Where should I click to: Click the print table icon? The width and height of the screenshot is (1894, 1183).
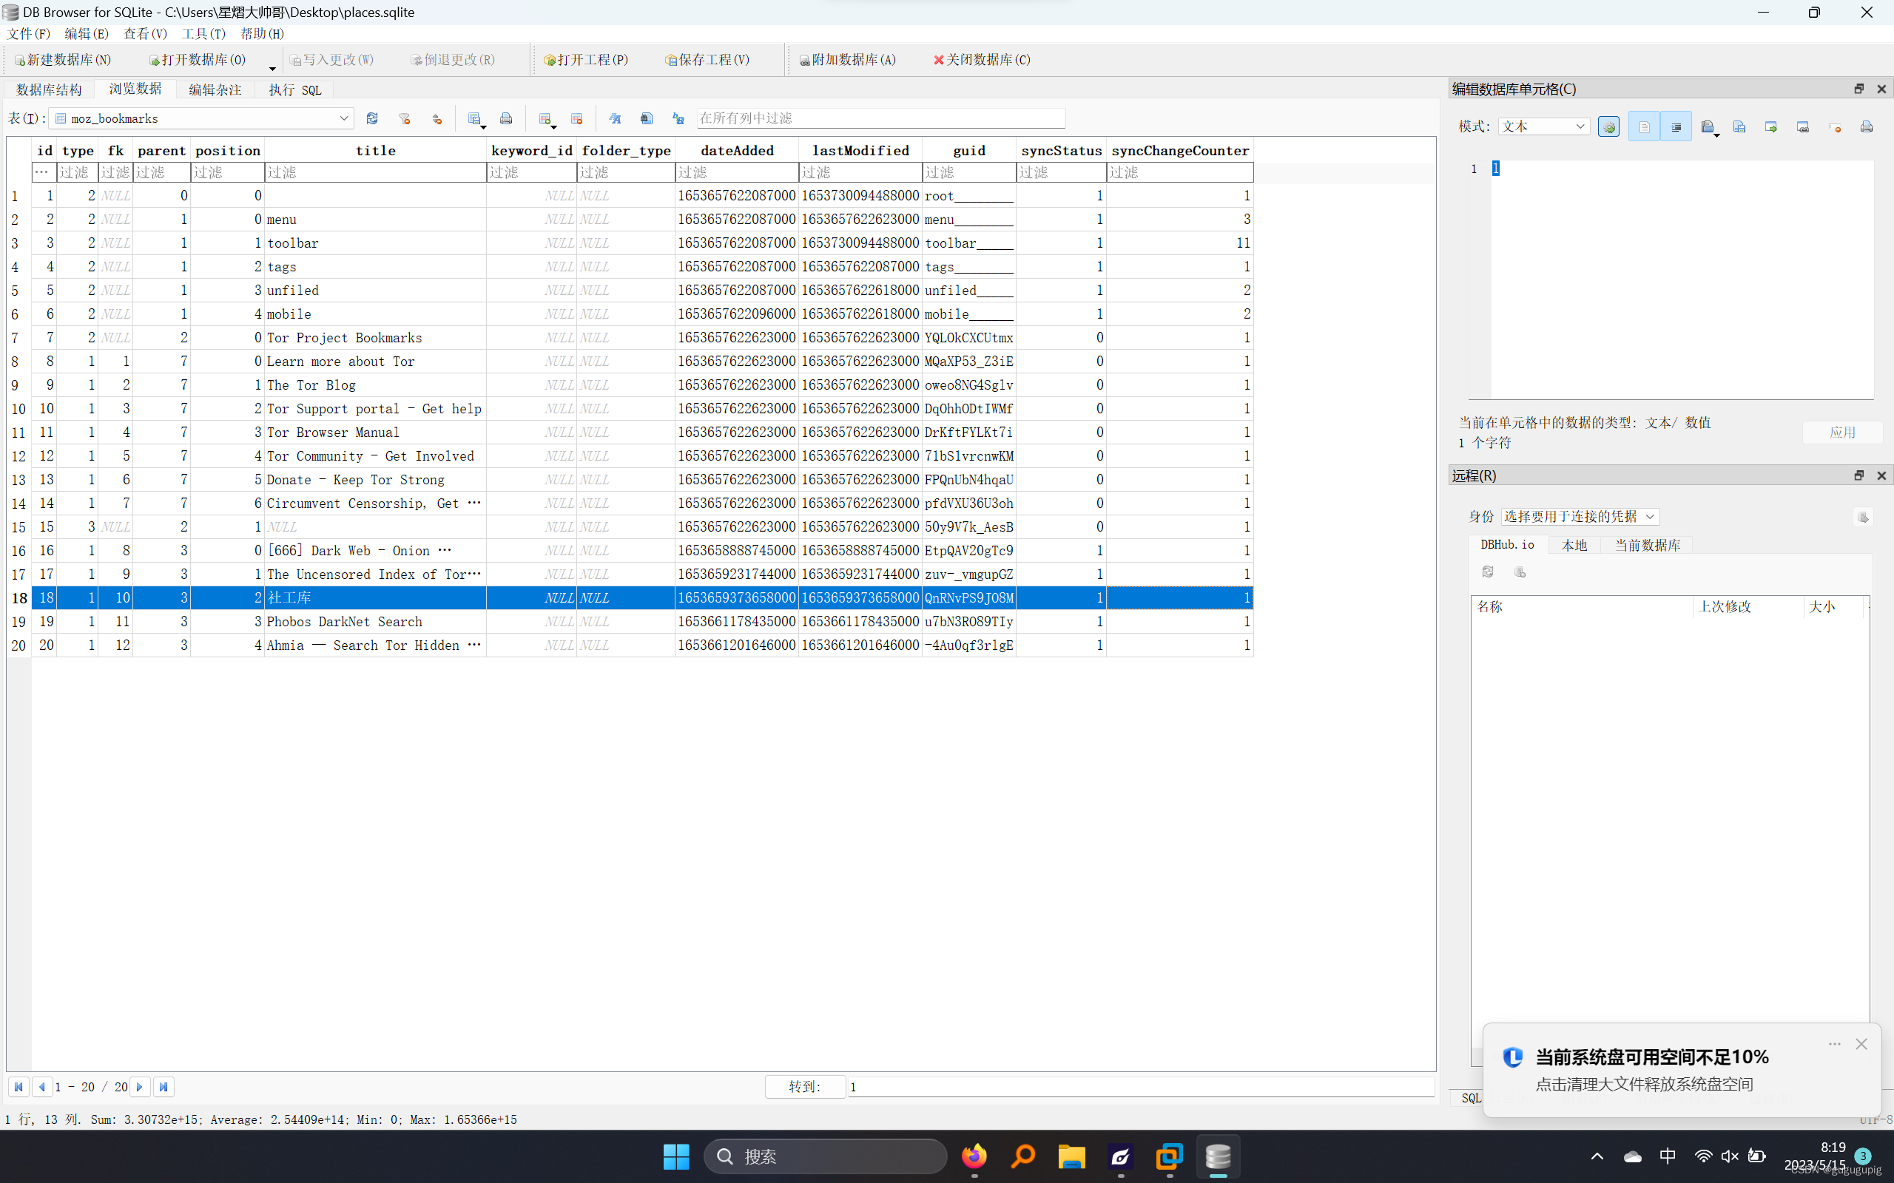(506, 118)
